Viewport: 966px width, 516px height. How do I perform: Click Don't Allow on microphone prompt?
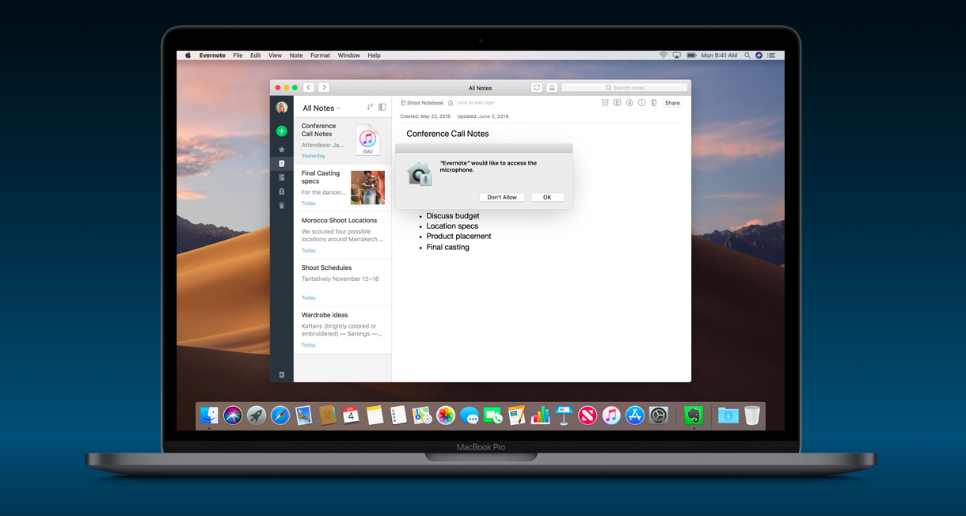502,197
